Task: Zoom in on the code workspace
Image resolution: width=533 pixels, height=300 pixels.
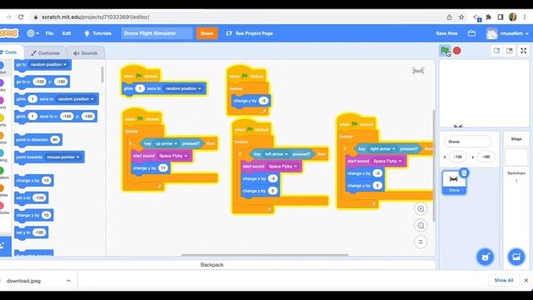Action: pyautogui.click(x=421, y=209)
